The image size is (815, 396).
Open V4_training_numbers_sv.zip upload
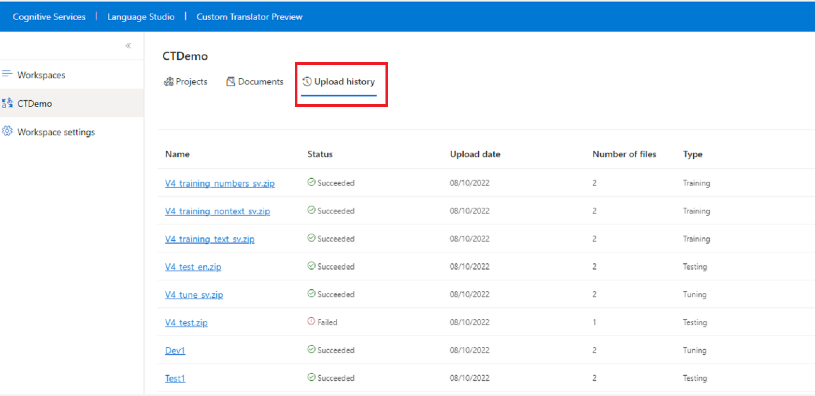point(220,183)
